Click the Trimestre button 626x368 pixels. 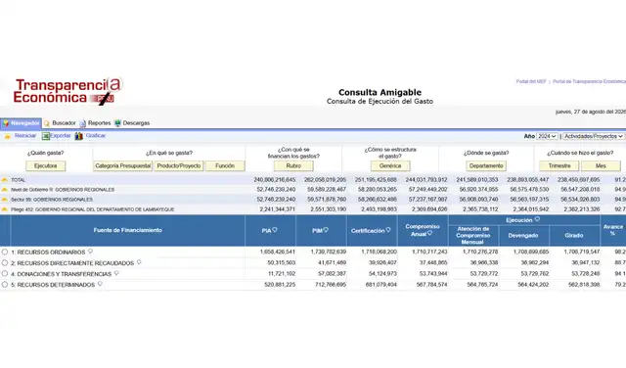559,165
